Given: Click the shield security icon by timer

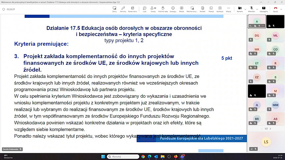Looking at the screenshot, I should coord(3,9).
